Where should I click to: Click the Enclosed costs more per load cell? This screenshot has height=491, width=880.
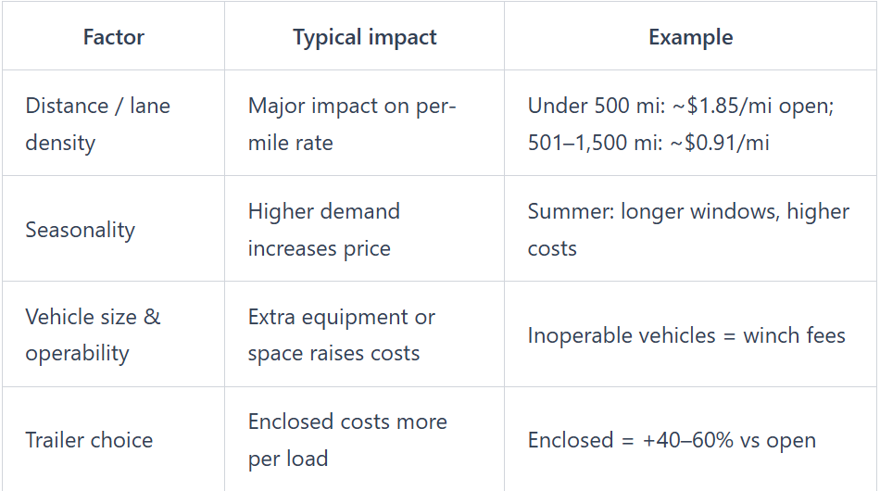[x=347, y=440]
